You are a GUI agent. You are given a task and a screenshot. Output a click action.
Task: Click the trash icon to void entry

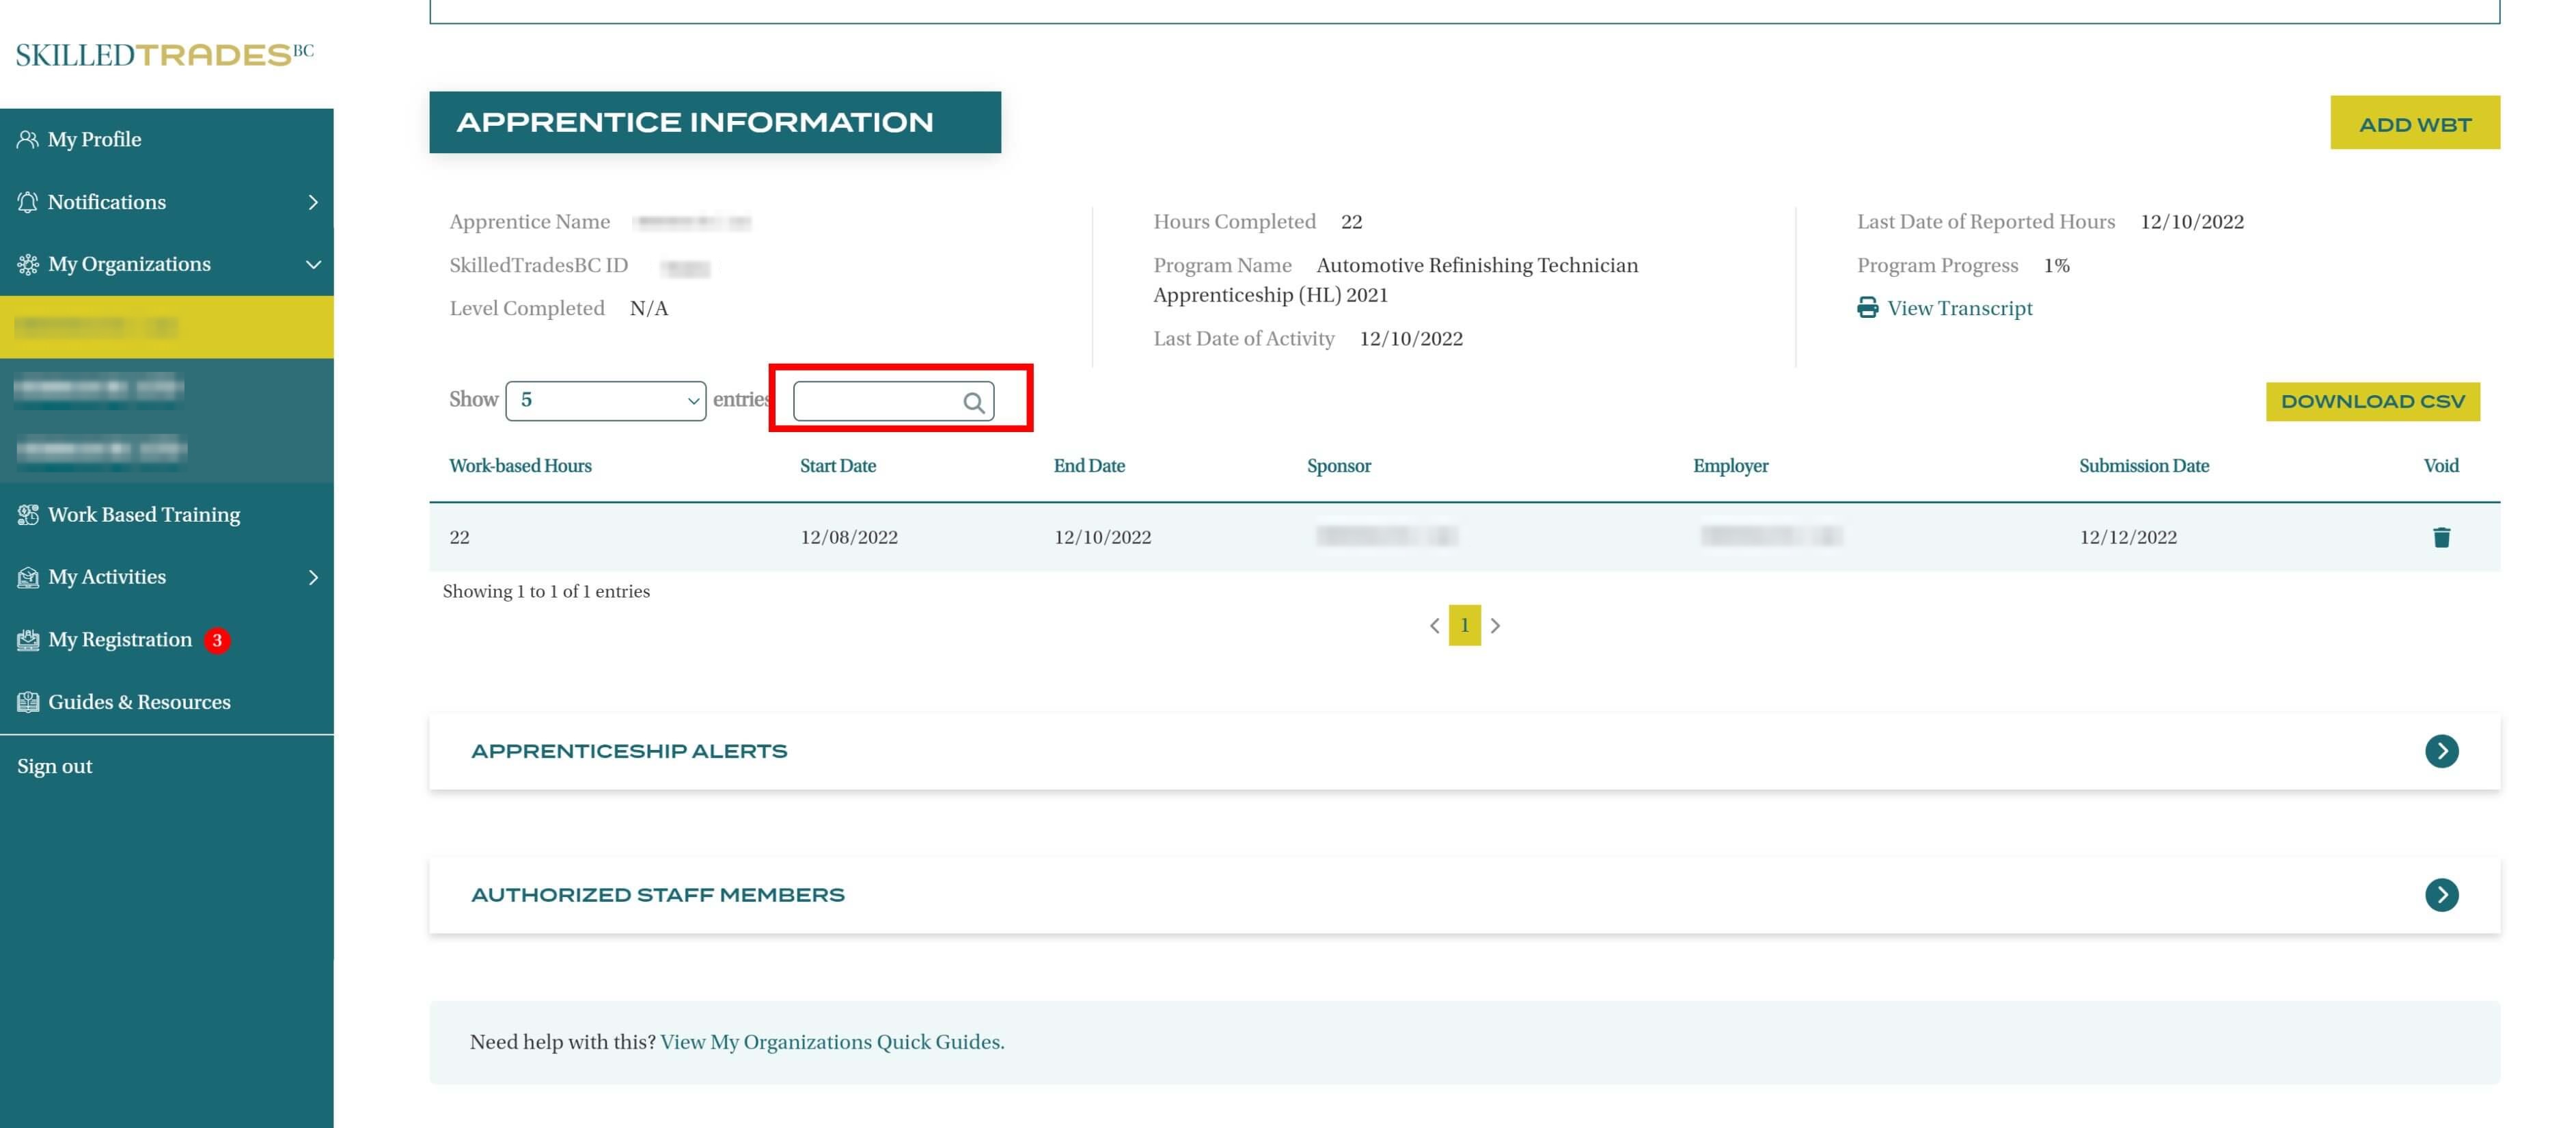click(x=2440, y=537)
